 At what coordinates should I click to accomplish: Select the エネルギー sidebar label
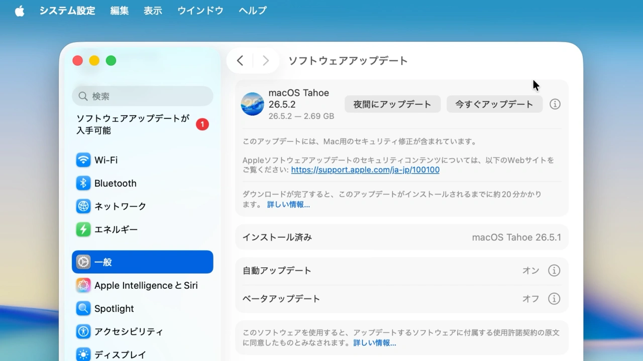click(x=116, y=229)
